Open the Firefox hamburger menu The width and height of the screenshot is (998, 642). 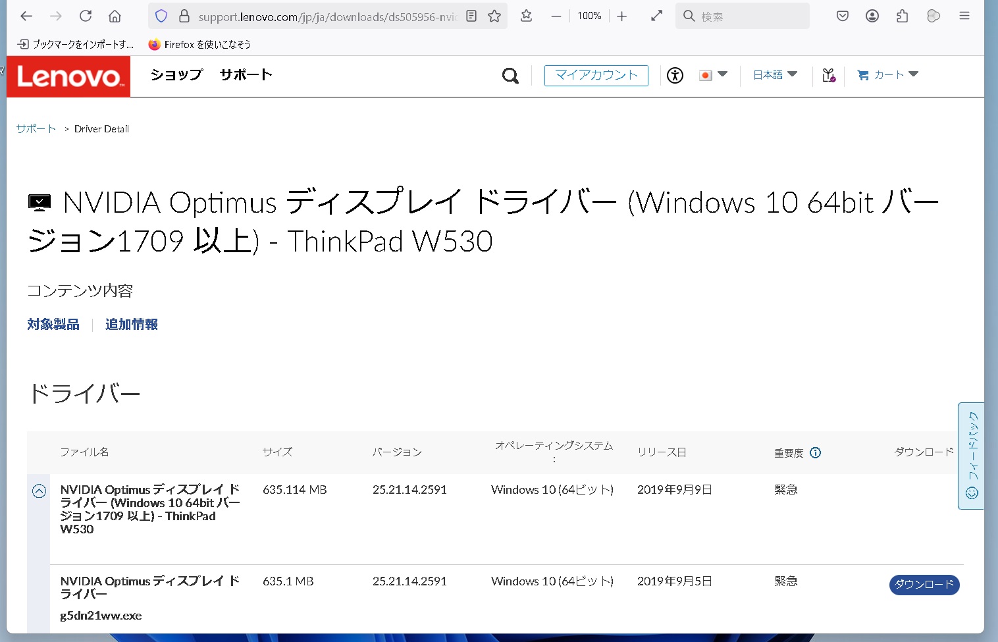tap(964, 16)
